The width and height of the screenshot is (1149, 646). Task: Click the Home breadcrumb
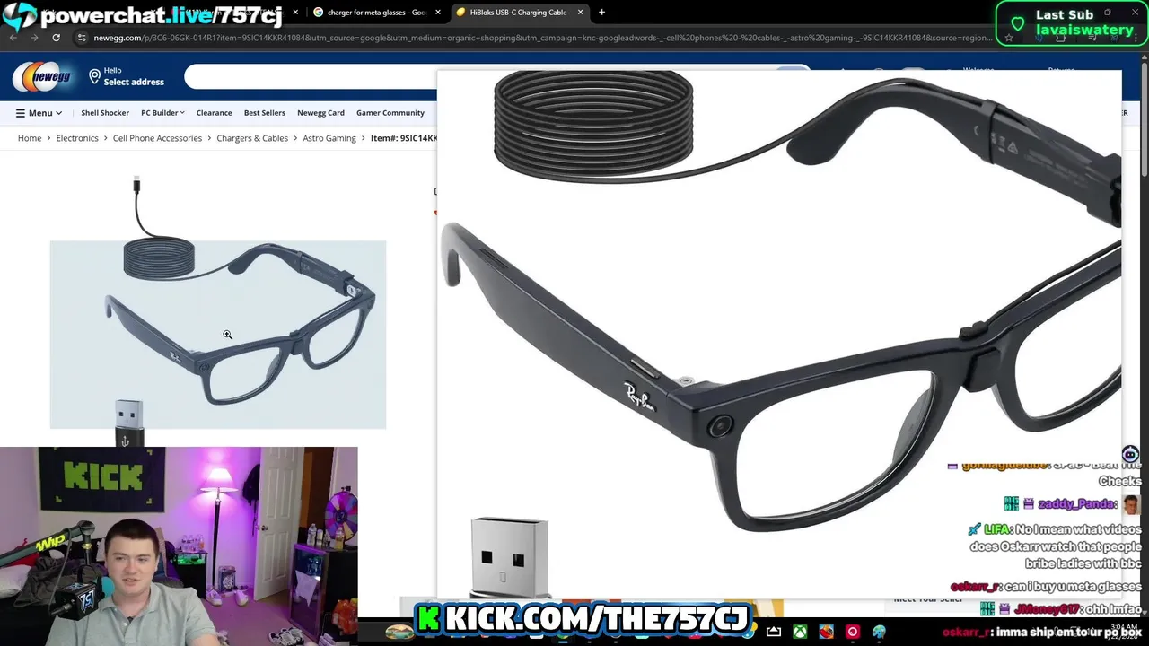point(30,138)
